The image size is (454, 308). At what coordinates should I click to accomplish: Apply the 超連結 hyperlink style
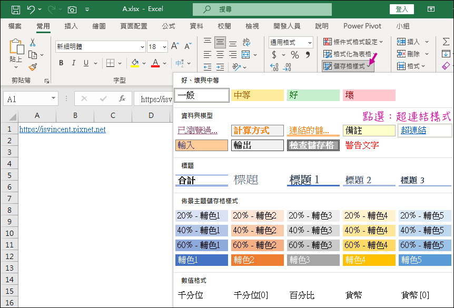click(425, 131)
